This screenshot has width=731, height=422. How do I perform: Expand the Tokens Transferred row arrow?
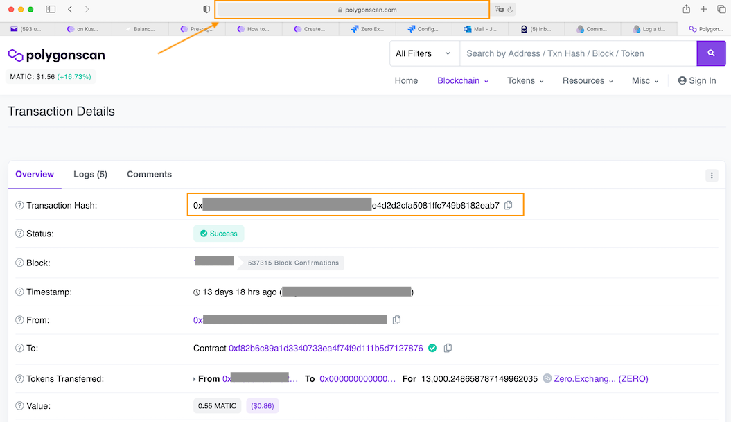click(195, 379)
